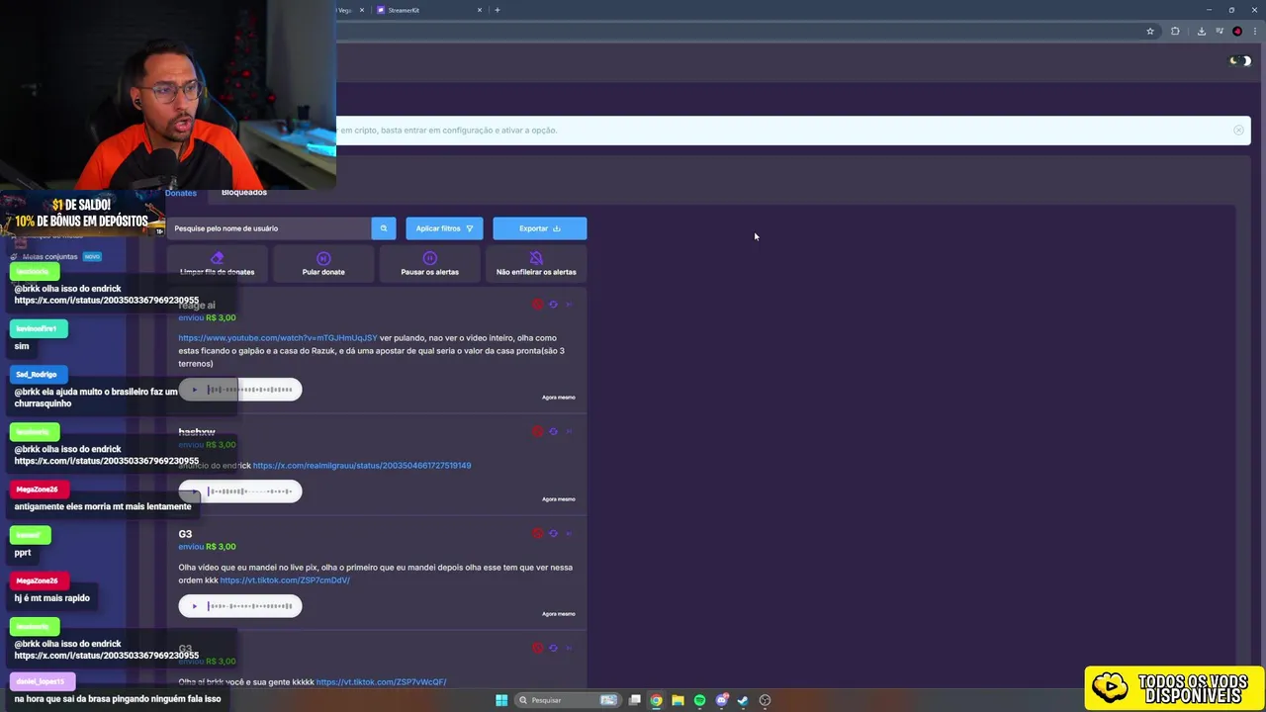Screen dimensions: 1266x712
Task: Click Pausar os alertas button
Action: point(429,264)
